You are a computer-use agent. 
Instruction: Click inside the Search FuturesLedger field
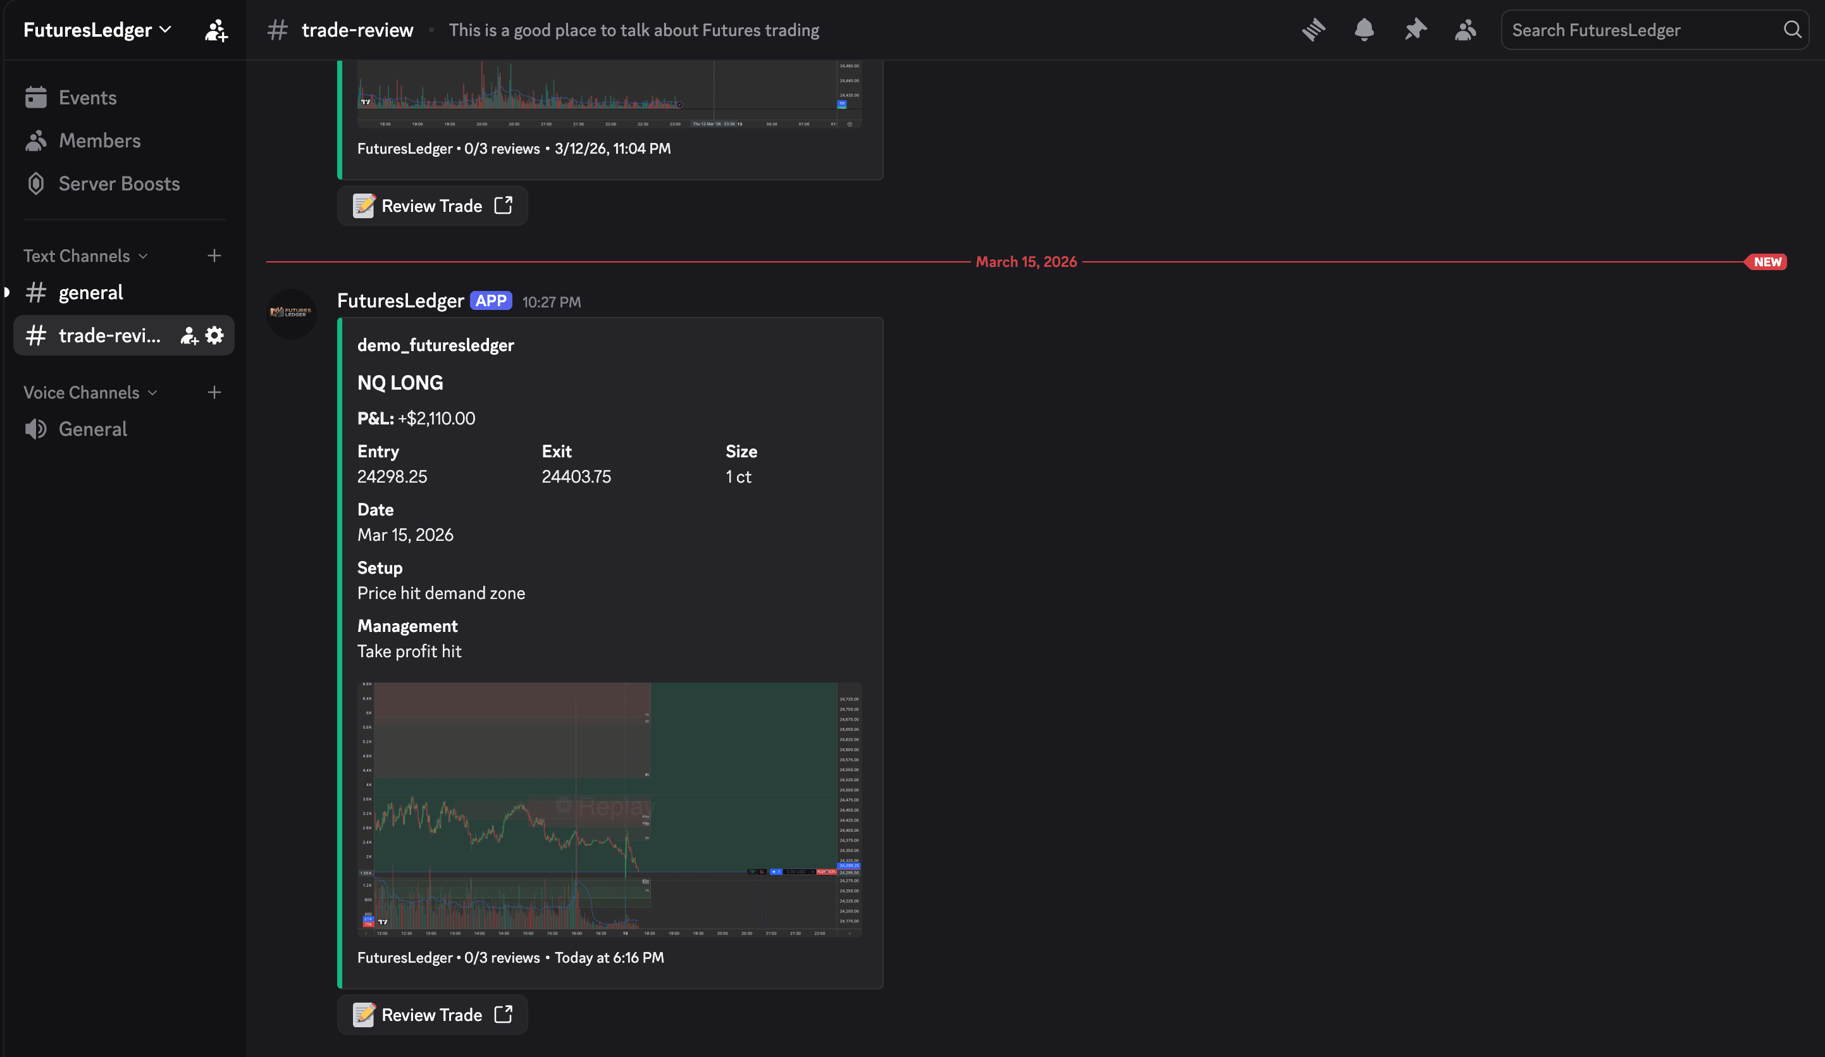(x=1630, y=30)
